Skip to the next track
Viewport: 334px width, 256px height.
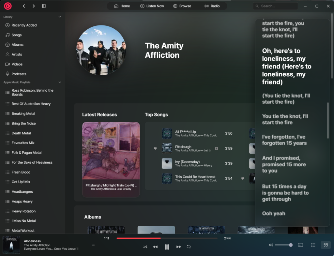click(x=178, y=247)
